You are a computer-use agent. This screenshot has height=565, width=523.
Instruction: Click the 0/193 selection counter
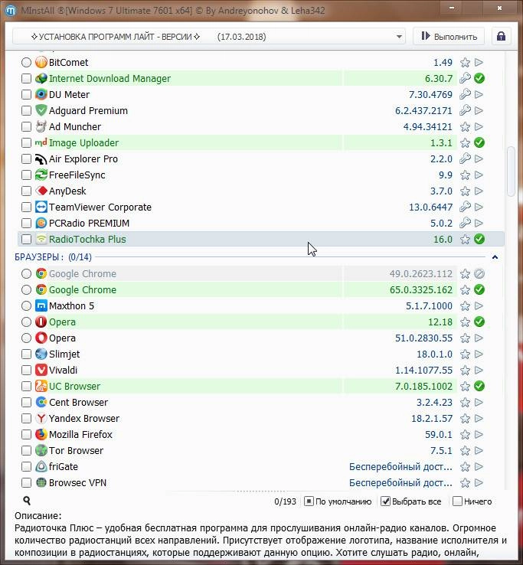click(x=285, y=501)
